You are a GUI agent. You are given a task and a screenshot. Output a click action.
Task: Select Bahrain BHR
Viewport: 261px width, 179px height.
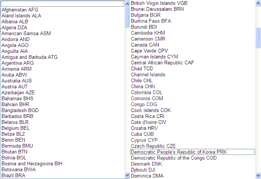16,104
